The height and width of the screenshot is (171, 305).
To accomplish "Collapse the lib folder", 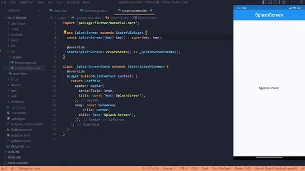I will (13, 52).
